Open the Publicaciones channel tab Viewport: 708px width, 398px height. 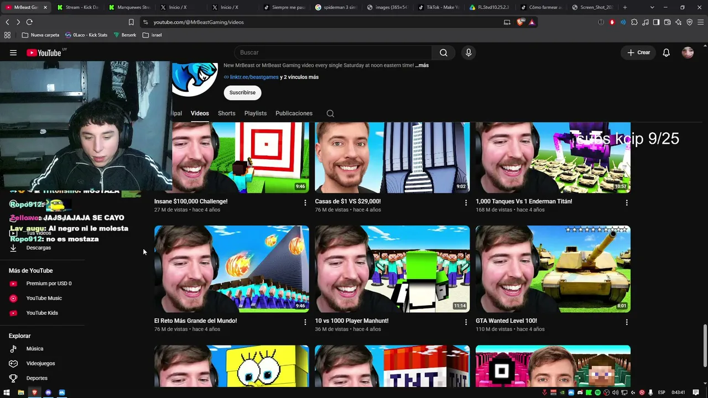coord(294,113)
